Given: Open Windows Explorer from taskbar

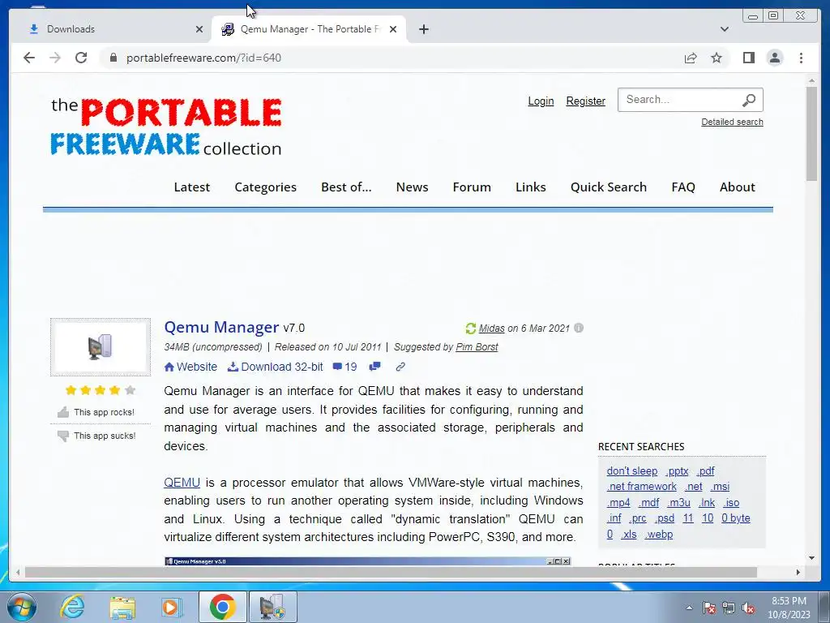Looking at the screenshot, I should [122, 607].
